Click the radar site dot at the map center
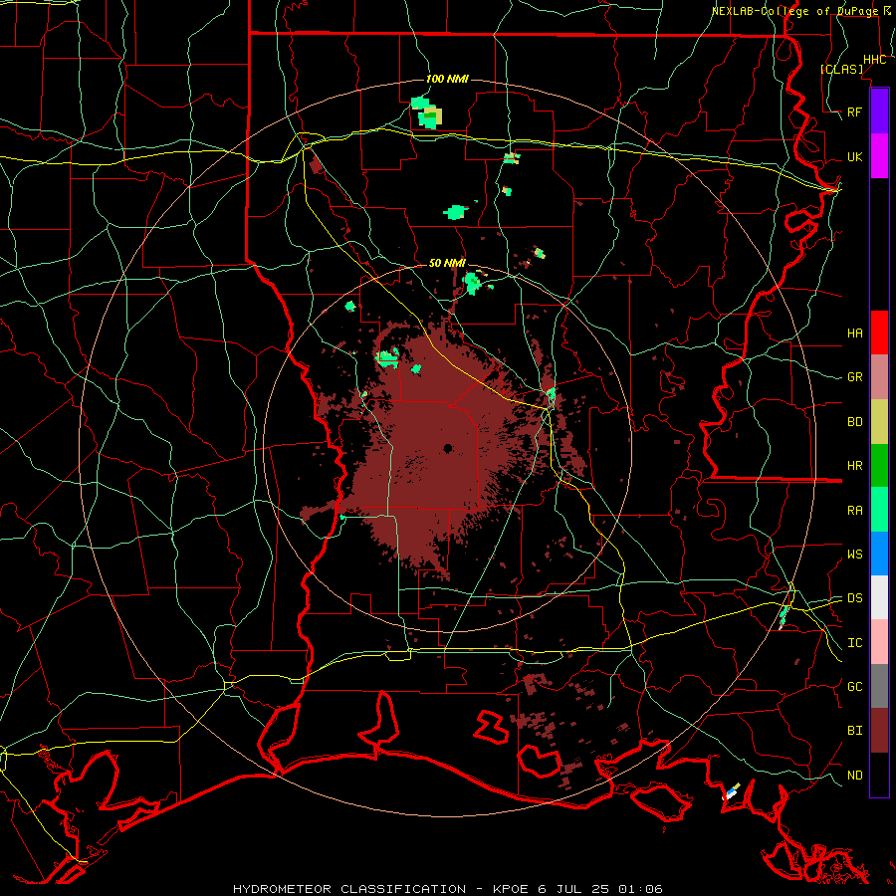The height and width of the screenshot is (896, 896). [448, 449]
